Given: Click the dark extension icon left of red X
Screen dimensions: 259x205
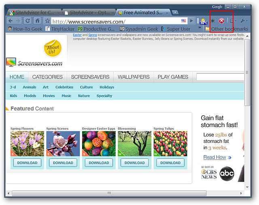Looking at the screenshot, I should (x=213, y=21).
